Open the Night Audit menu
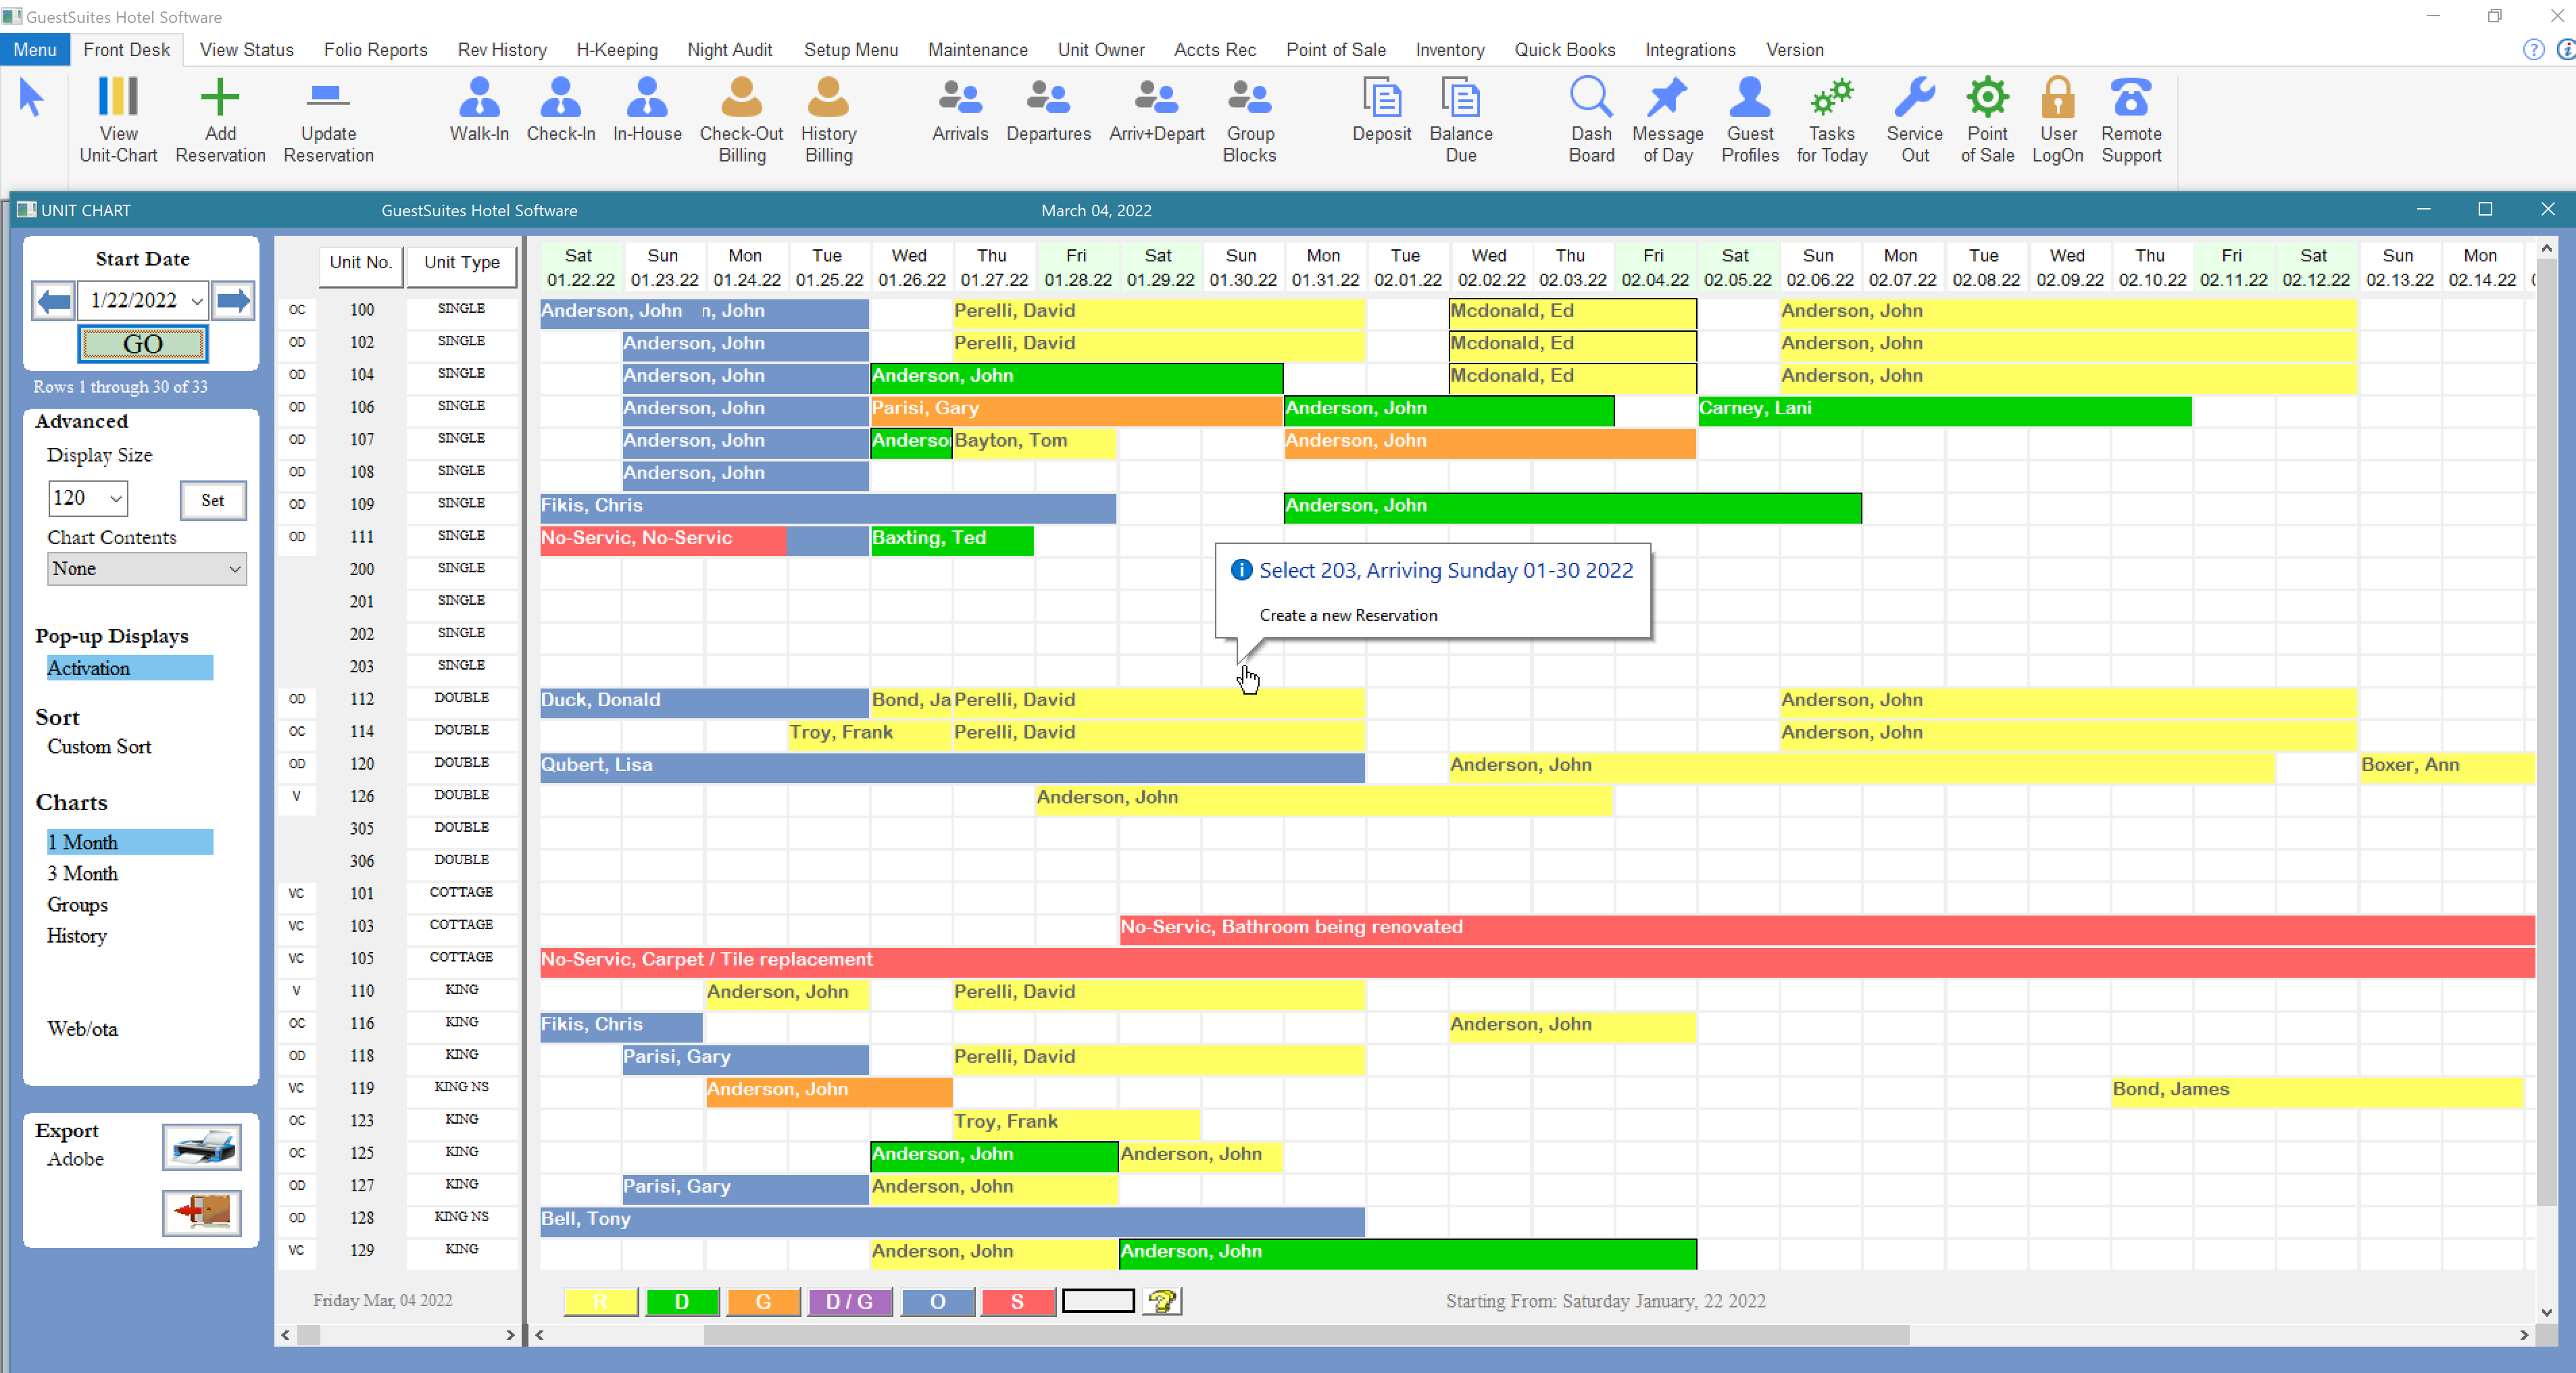This screenshot has height=1373, width=2576. pyautogui.click(x=729, y=50)
